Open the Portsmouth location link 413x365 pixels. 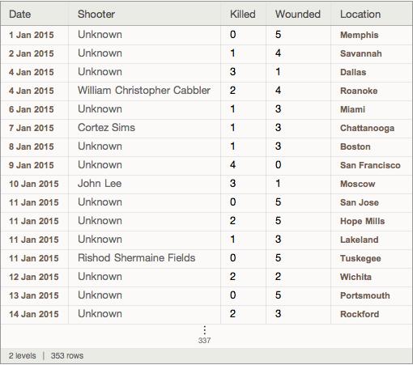coord(365,295)
